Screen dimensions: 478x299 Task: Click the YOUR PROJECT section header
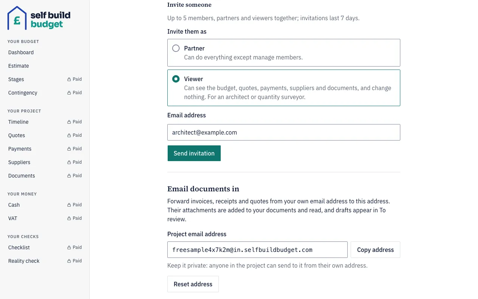(24, 111)
